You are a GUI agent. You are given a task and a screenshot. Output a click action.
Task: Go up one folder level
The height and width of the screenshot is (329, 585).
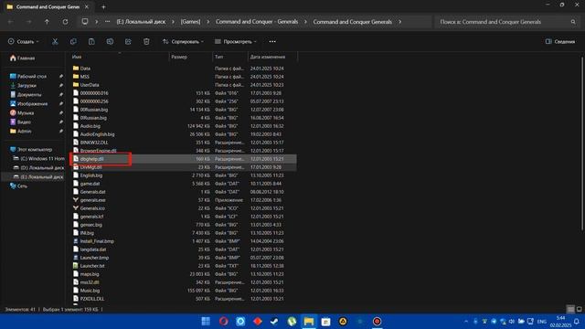47,22
